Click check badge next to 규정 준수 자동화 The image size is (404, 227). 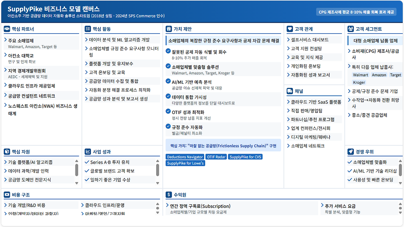tap(168, 126)
